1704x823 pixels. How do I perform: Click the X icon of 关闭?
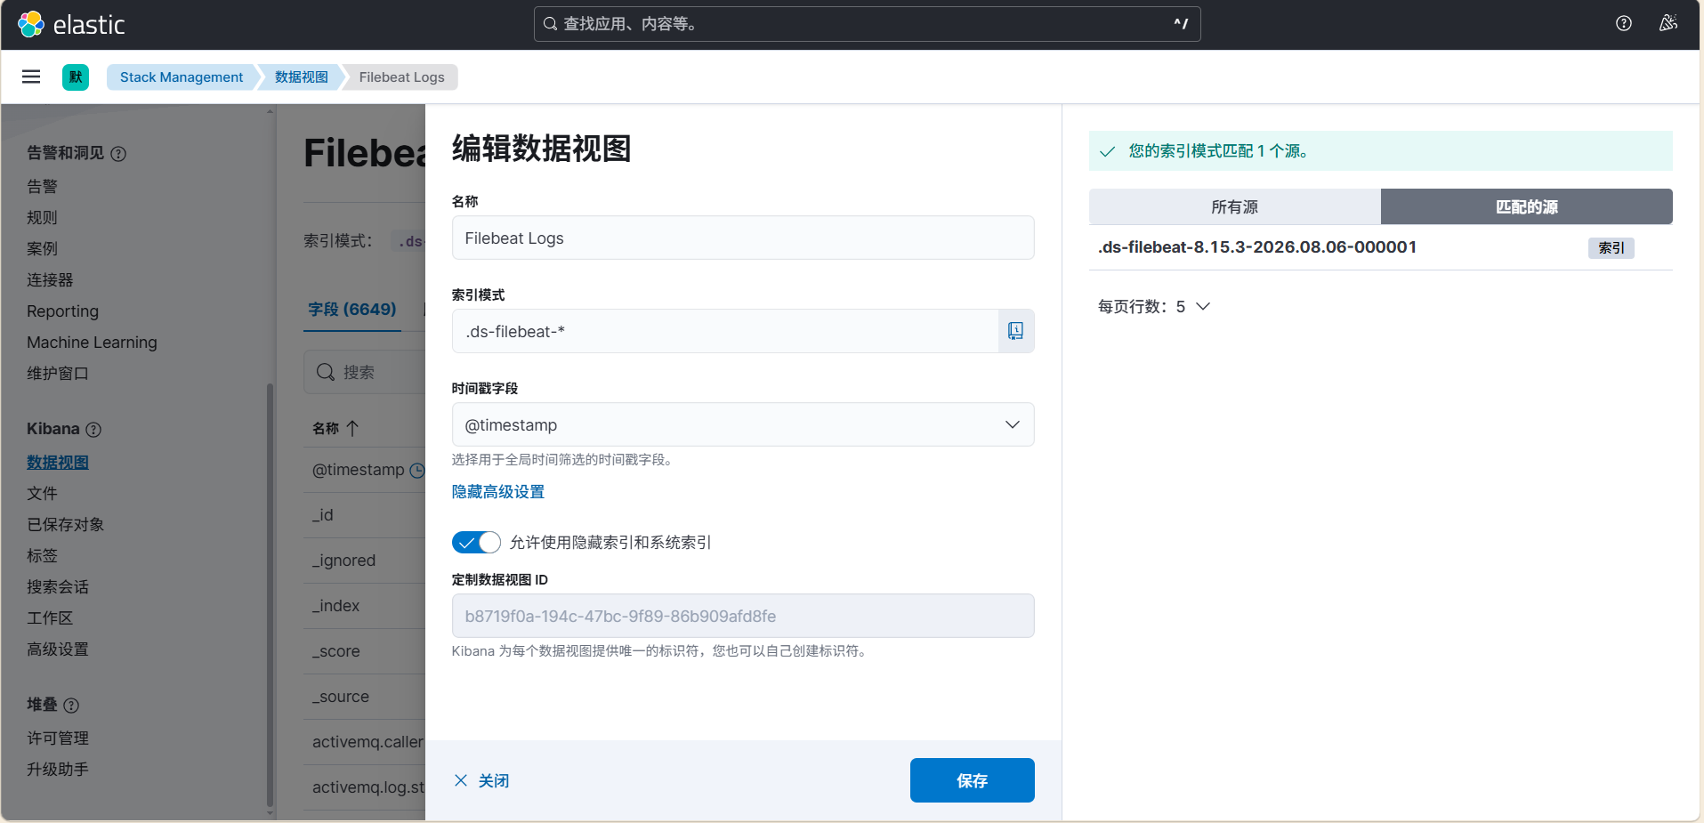tap(461, 780)
